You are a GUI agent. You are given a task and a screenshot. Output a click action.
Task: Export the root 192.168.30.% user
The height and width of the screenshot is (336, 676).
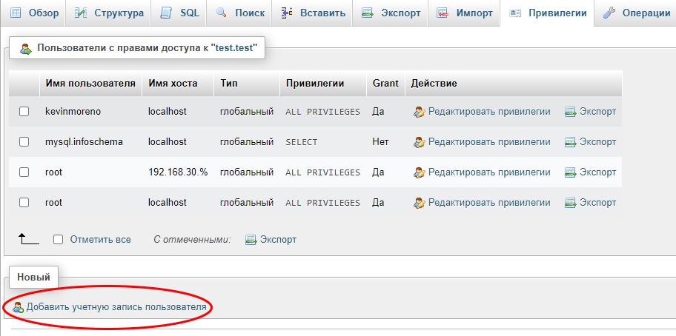click(x=590, y=172)
